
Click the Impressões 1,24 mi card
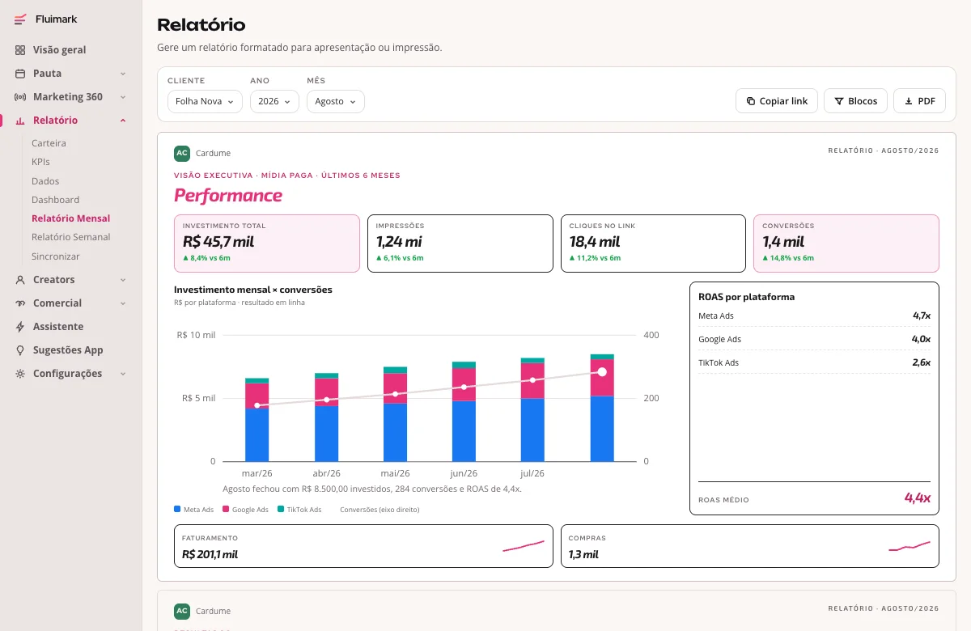[460, 244]
